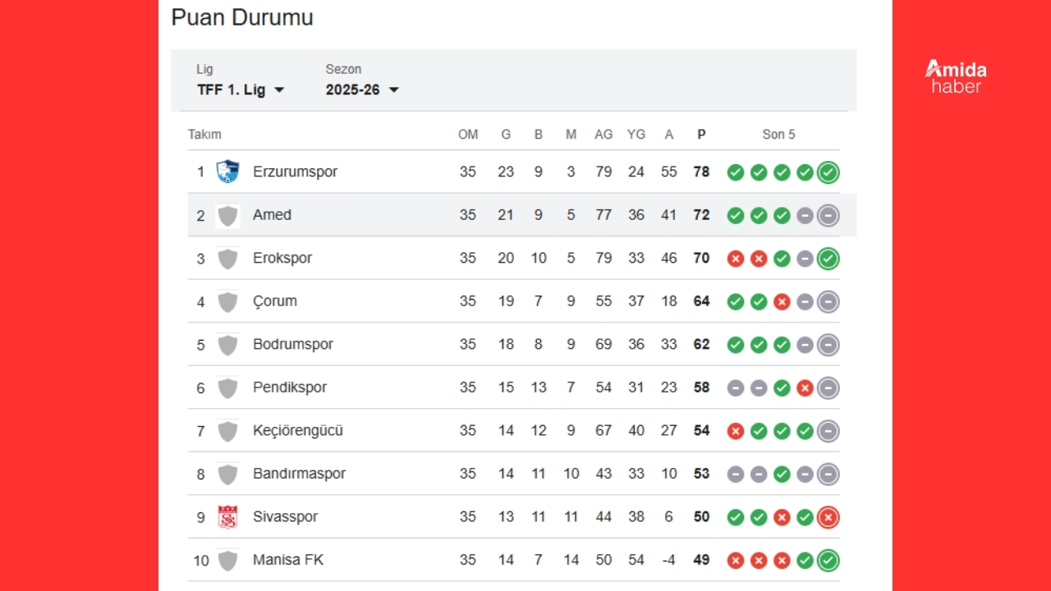Image resolution: width=1051 pixels, height=591 pixels.
Task: Open the Erokspor team link
Action: (282, 258)
